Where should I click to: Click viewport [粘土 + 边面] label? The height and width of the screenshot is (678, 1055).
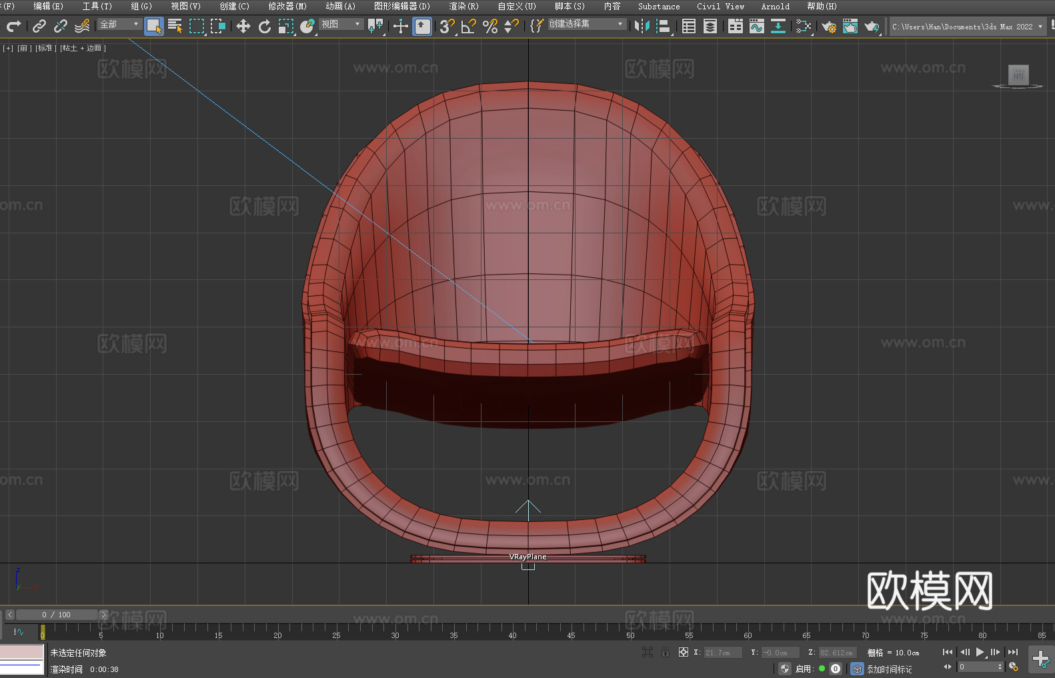click(83, 48)
